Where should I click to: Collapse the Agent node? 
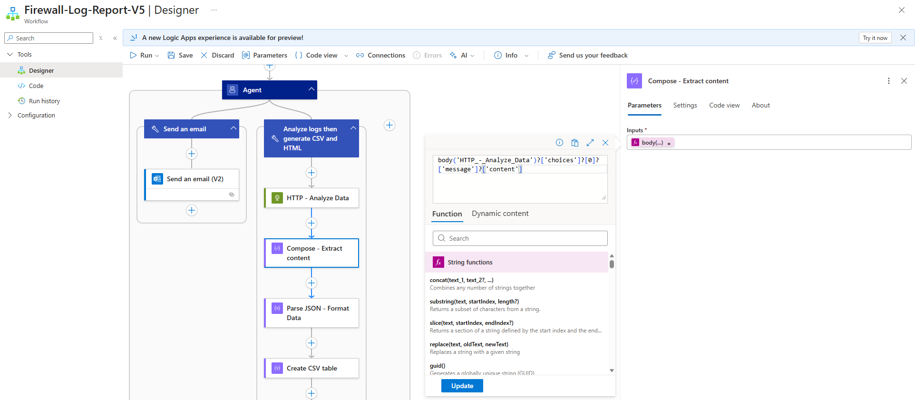pyautogui.click(x=311, y=89)
